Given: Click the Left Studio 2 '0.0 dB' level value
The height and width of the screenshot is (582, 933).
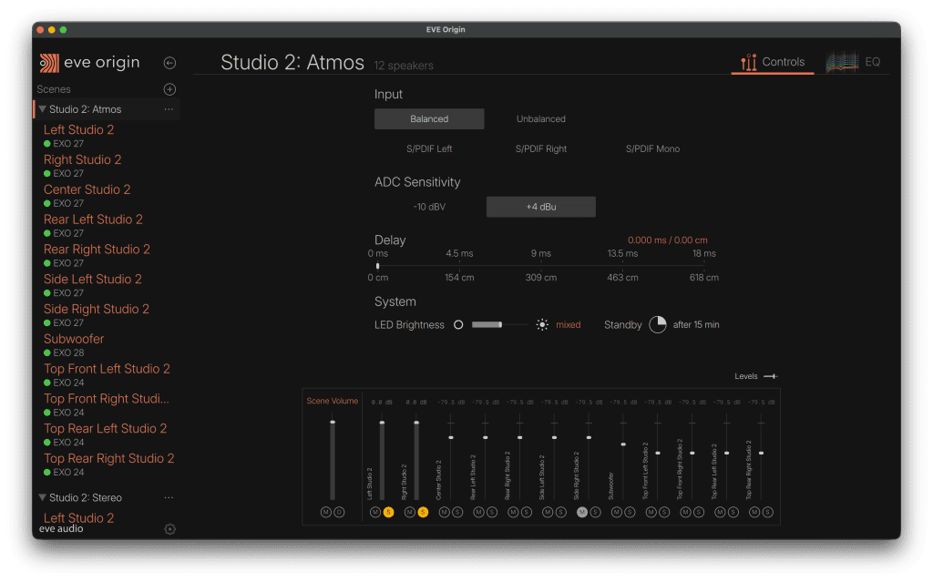Looking at the screenshot, I should tap(382, 403).
